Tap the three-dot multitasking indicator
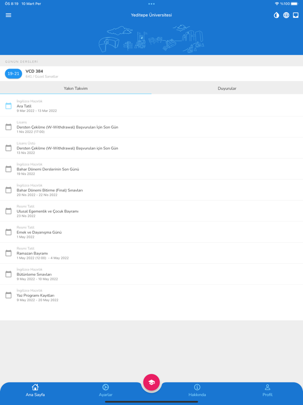Image resolution: width=303 pixels, height=405 pixels. (151, 4)
